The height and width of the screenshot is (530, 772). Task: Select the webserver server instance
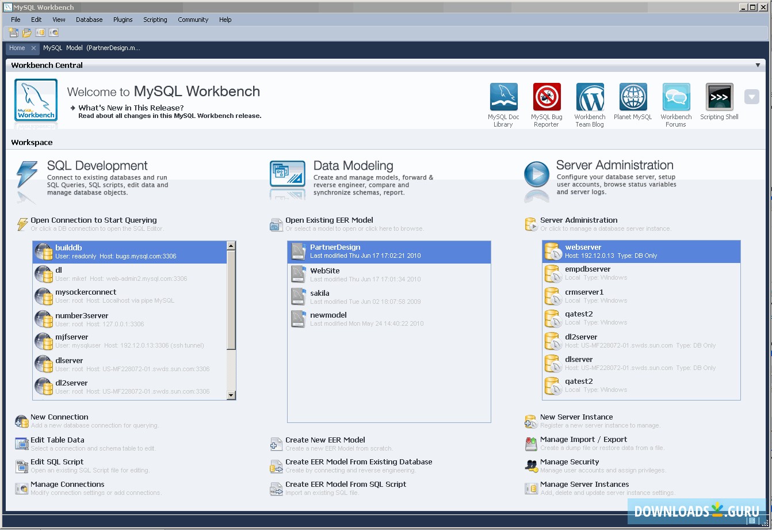click(641, 251)
